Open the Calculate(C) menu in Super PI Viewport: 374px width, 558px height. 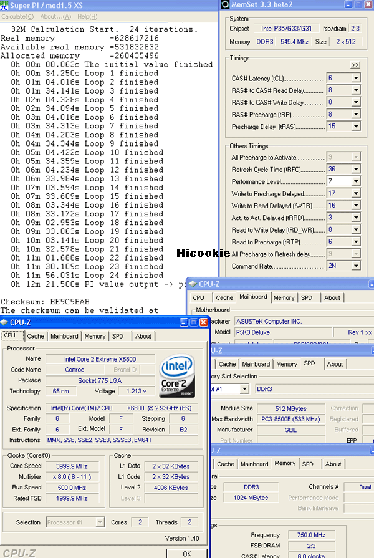click(x=17, y=16)
